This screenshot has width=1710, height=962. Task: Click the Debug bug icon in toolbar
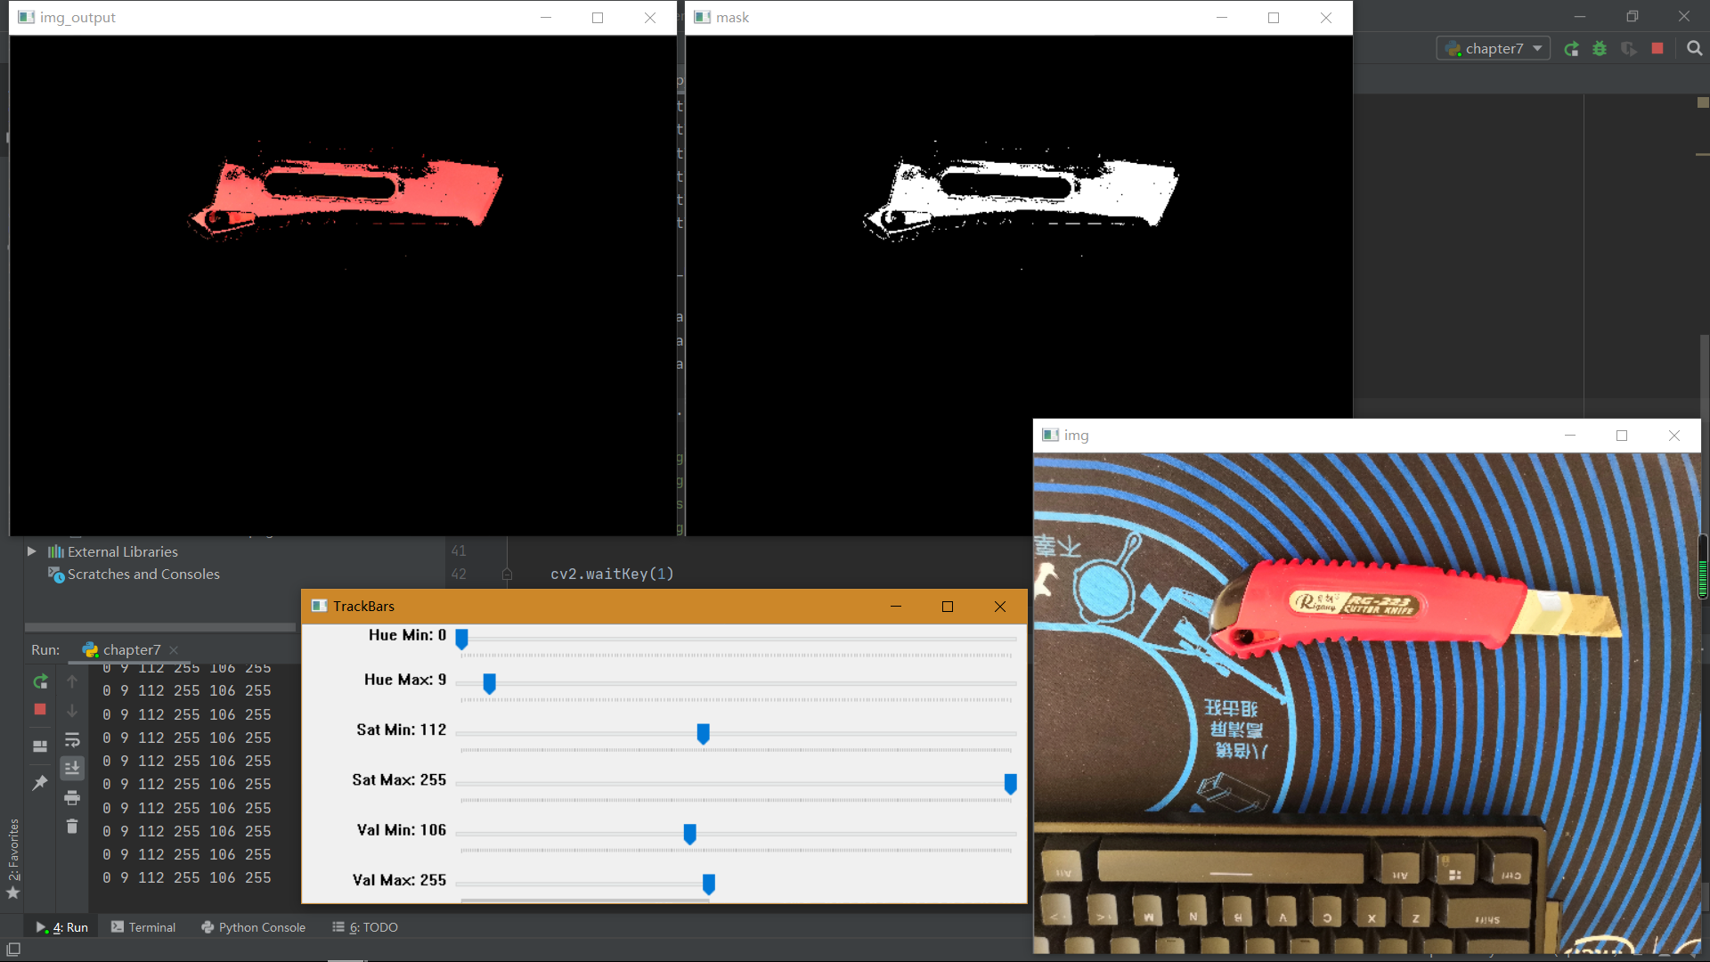(1600, 49)
